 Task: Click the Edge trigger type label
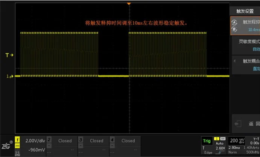[208, 152]
